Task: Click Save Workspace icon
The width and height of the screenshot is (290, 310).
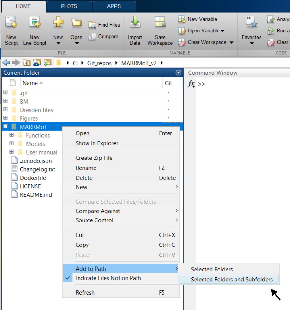Action: [x=160, y=22]
